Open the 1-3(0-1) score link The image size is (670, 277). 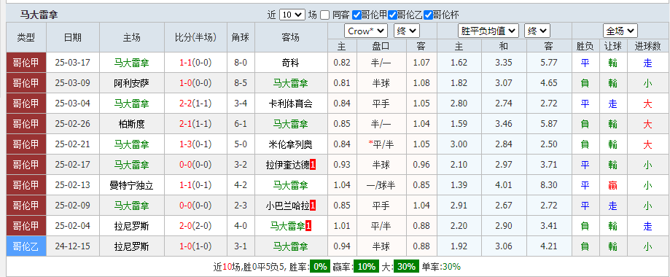pyautogui.click(x=195, y=144)
